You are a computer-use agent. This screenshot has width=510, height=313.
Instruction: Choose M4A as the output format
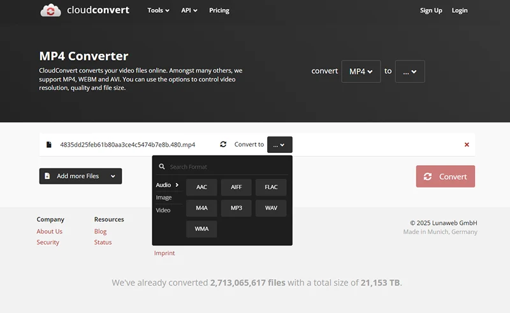click(201, 208)
